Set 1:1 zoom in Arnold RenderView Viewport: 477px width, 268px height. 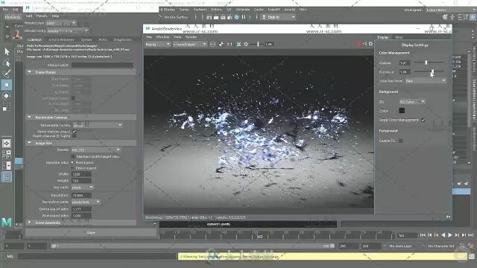(x=230, y=45)
